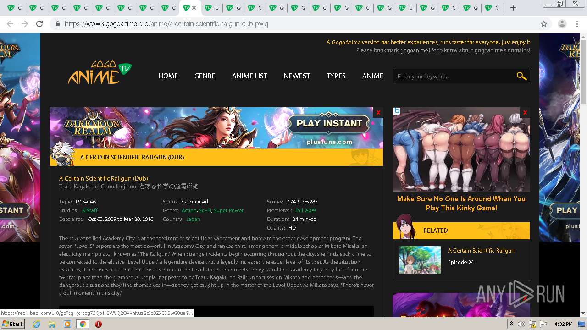Click the 4:32 PM taskbar clock
The width and height of the screenshot is (587, 330).
[x=563, y=324]
